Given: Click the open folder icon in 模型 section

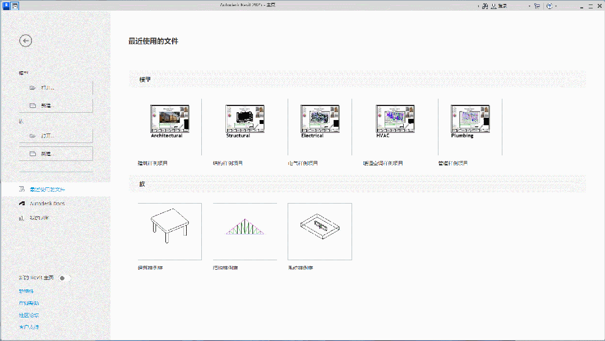Looking at the screenshot, I should [33, 87].
